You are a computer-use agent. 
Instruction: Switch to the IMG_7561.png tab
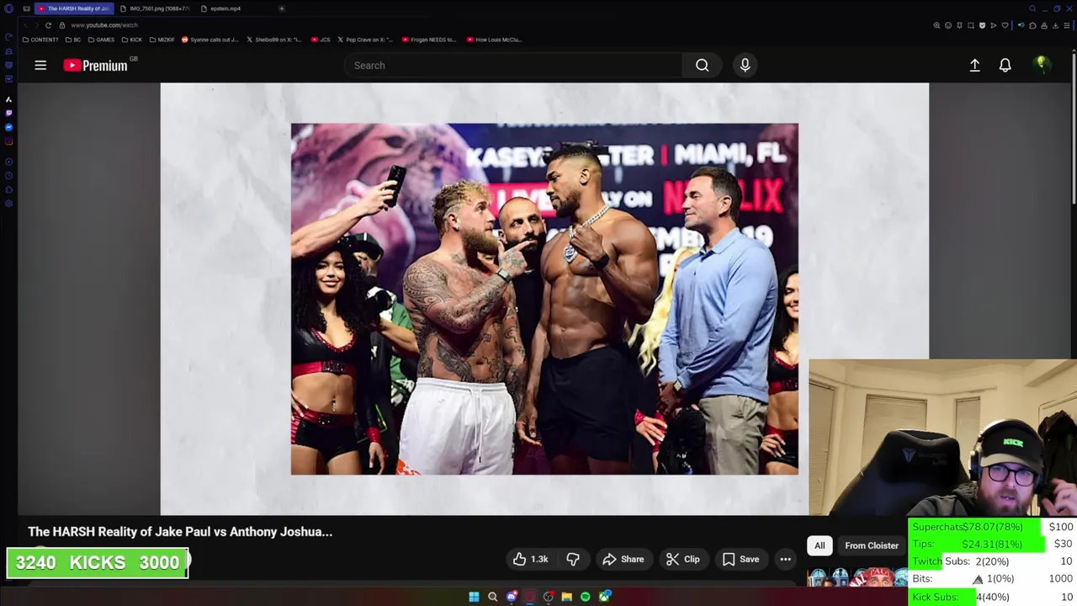tap(154, 8)
